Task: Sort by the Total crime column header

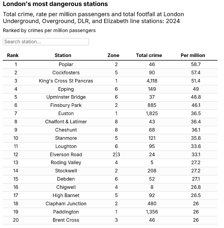Action: 149,55
